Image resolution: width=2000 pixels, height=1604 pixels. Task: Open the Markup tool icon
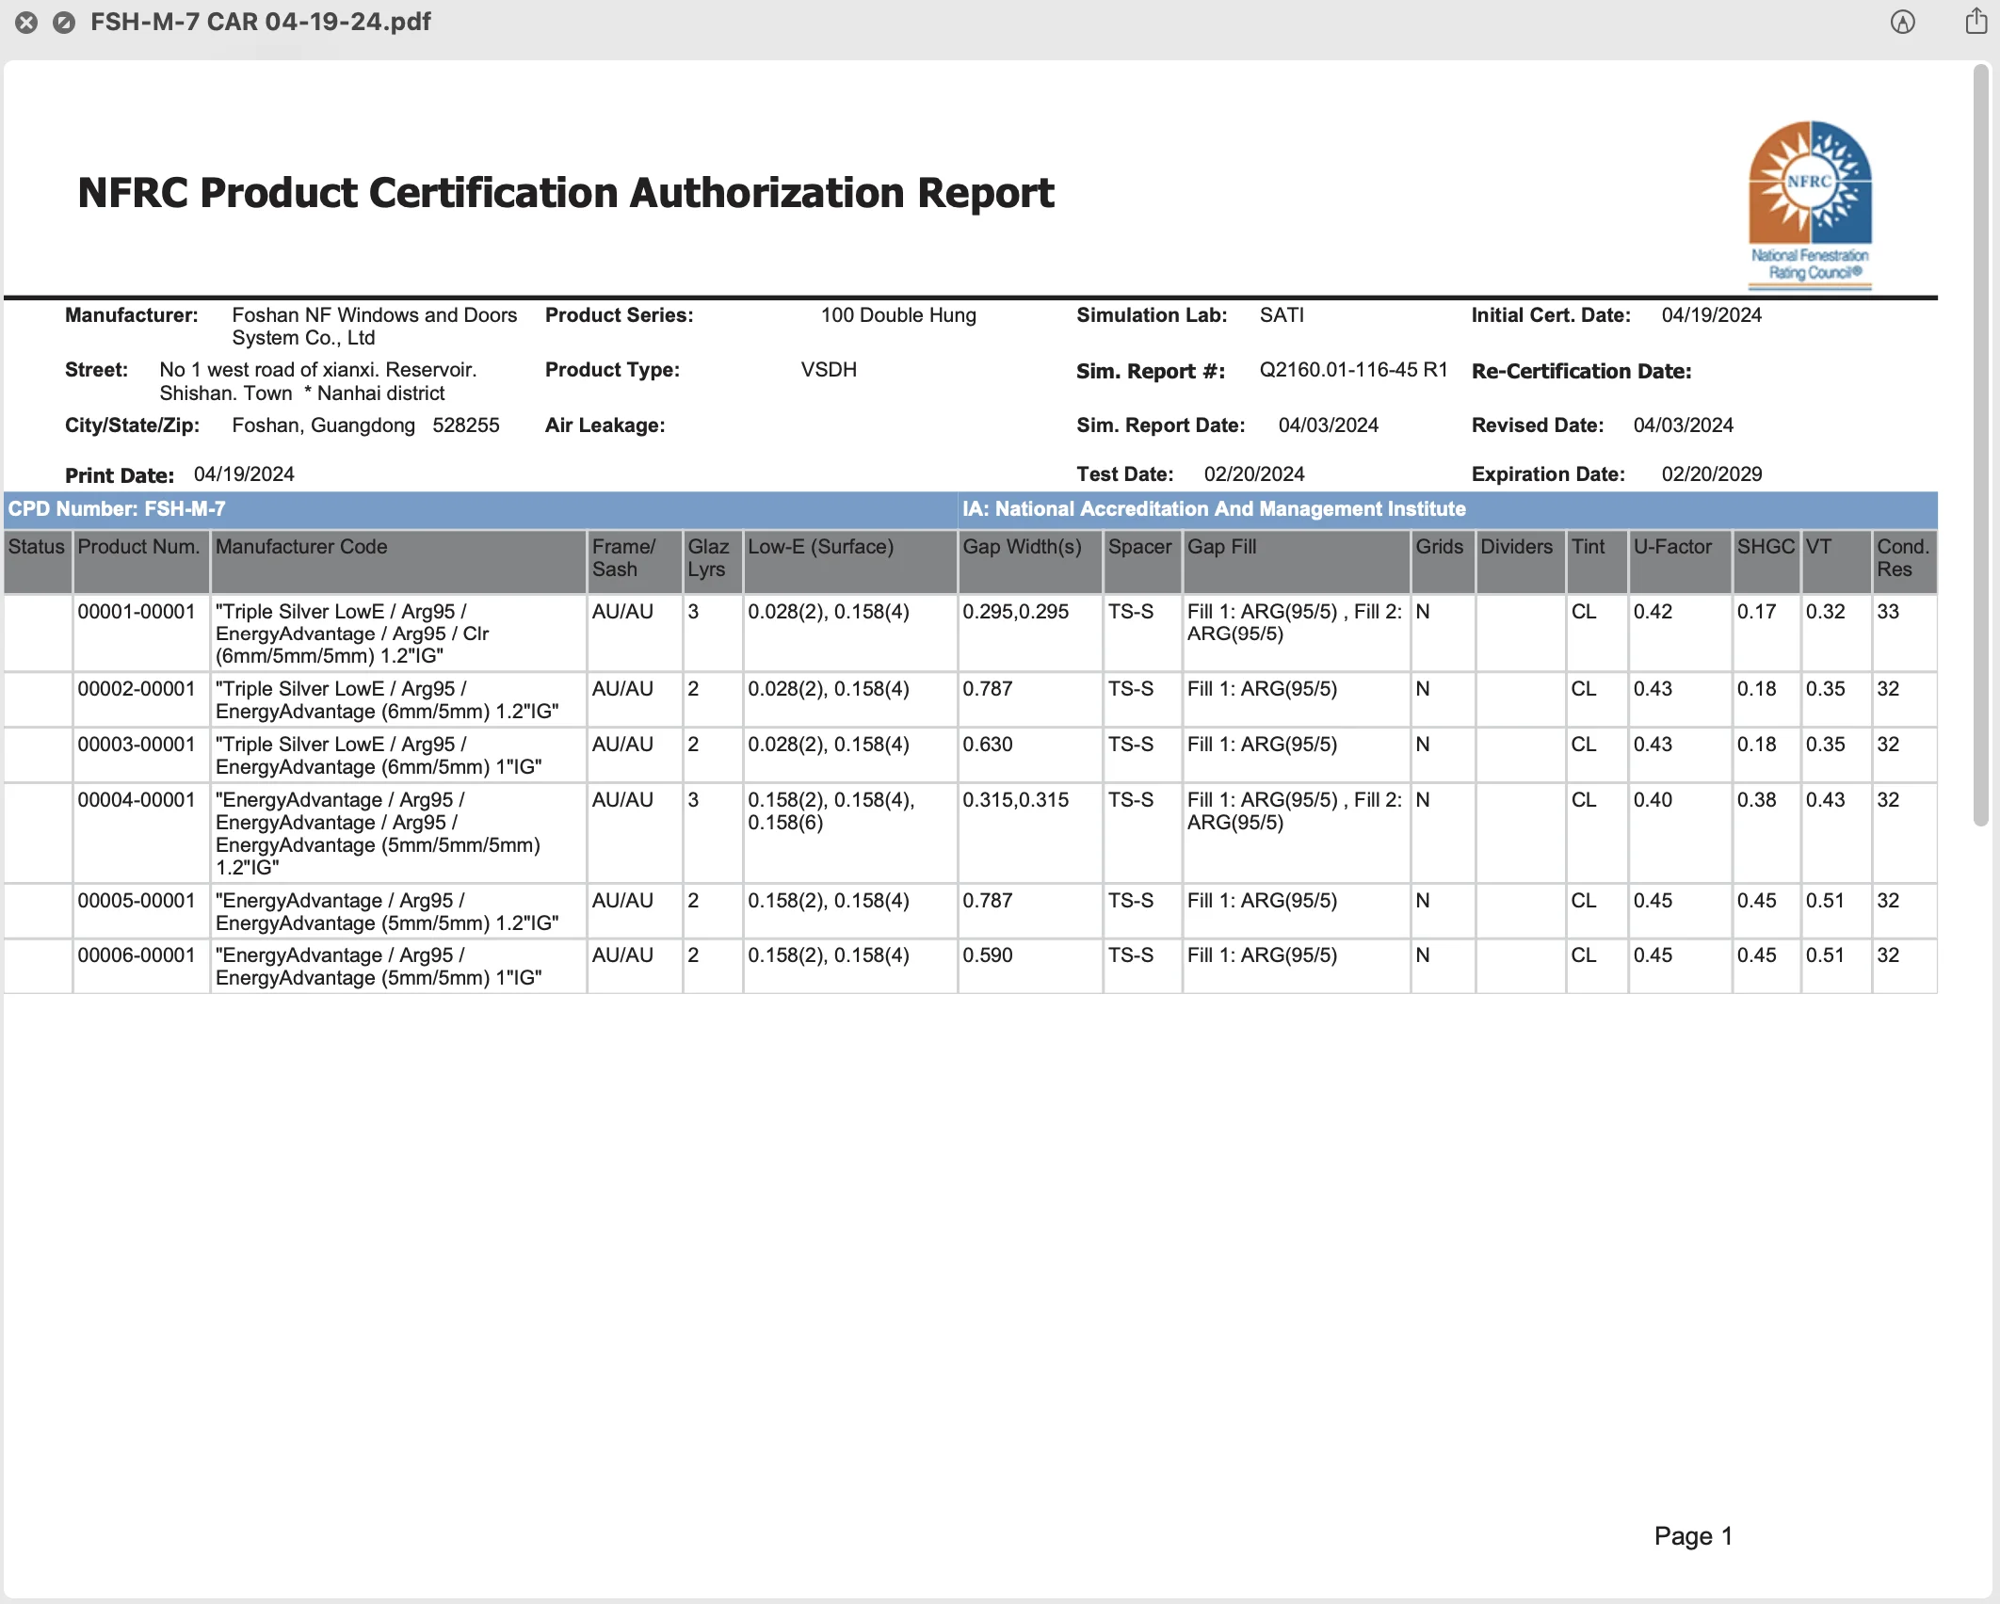[1902, 23]
